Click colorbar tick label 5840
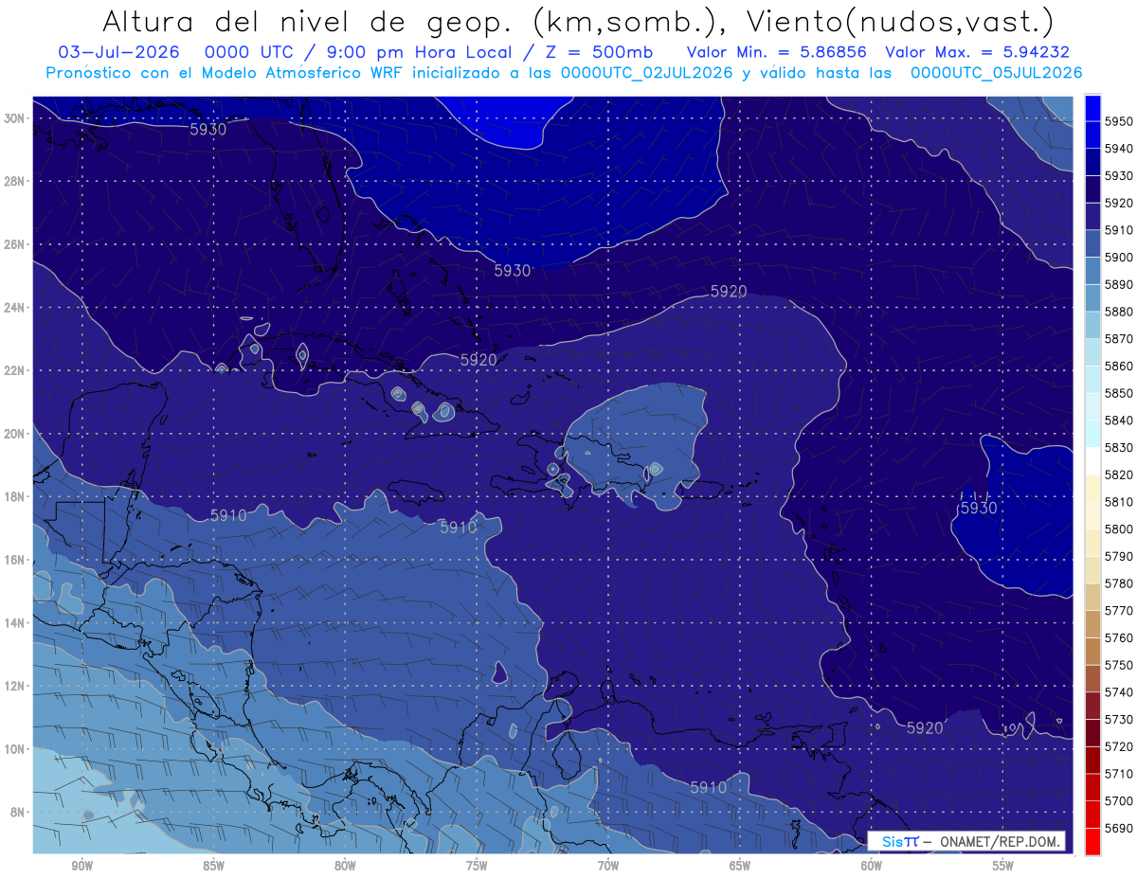Image resolution: width=1137 pixels, height=878 pixels. (1118, 421)
